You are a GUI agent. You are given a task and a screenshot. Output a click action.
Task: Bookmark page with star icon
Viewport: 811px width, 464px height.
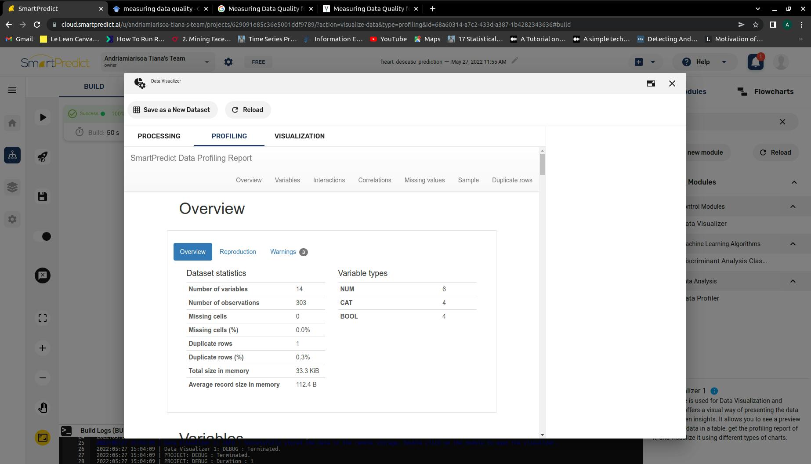(x=756, y=25)
